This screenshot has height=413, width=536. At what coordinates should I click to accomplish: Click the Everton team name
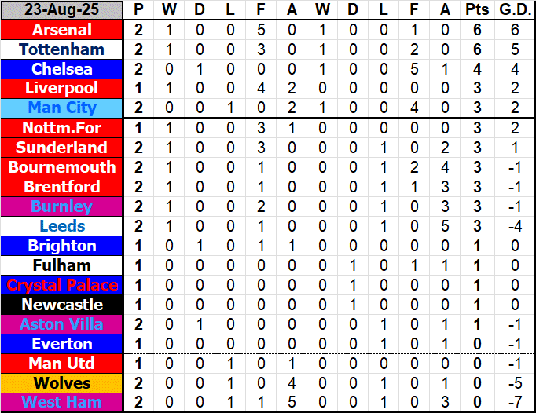click(62, 344)
